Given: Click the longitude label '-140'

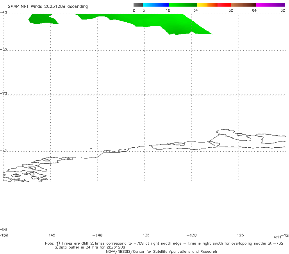Looking at the screenshot, I should point(98,235).
